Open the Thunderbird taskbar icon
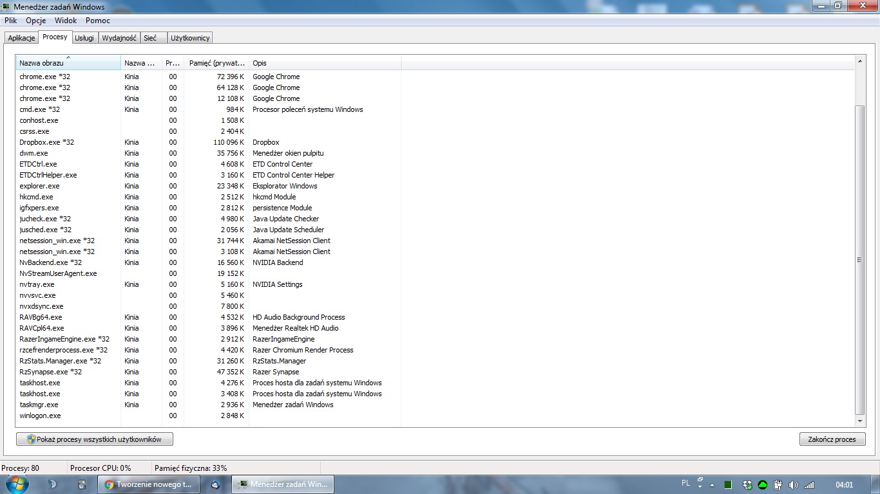880x494 pixels. tap(216, 484)
